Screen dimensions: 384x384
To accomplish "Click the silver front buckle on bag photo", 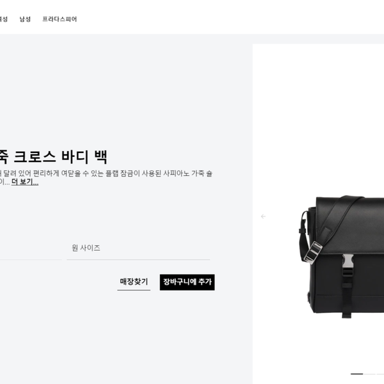I will coord(348,261).
